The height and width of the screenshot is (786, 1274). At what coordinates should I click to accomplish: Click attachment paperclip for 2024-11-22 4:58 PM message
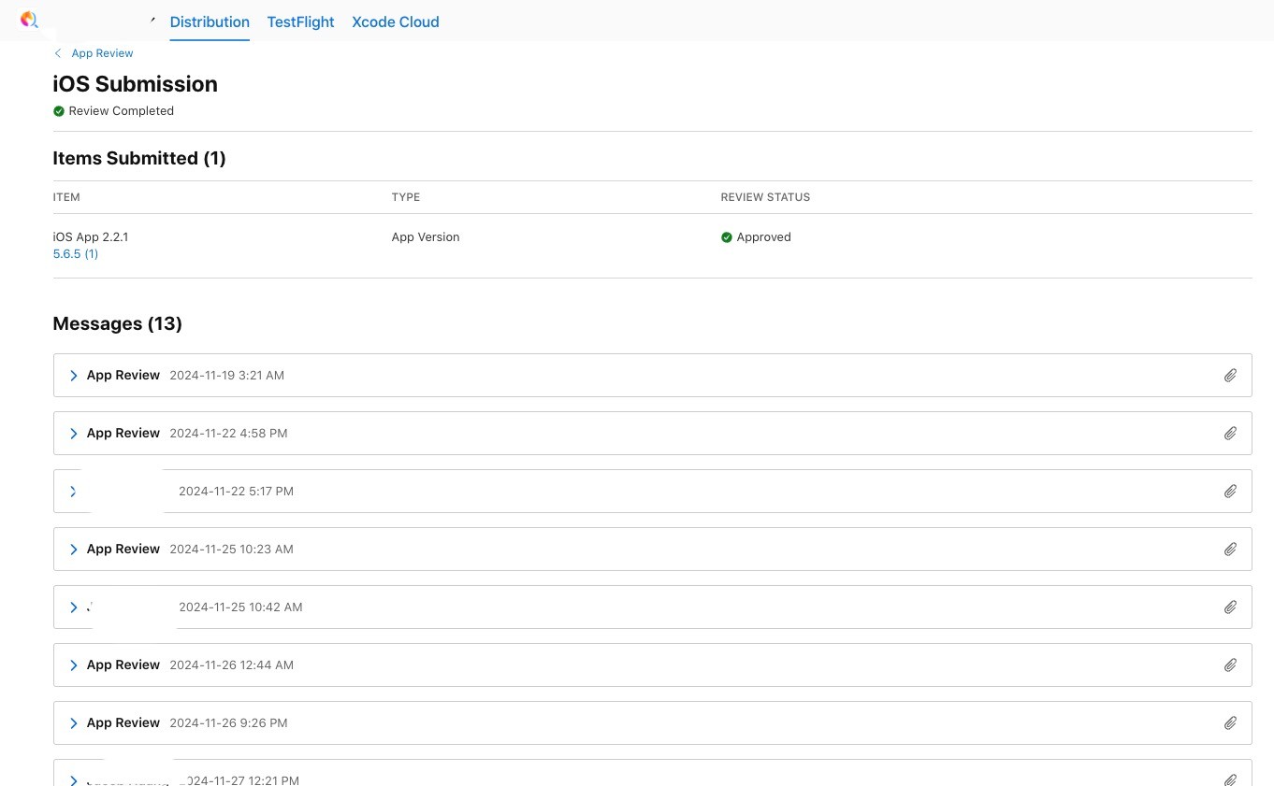coord(1230,434)
